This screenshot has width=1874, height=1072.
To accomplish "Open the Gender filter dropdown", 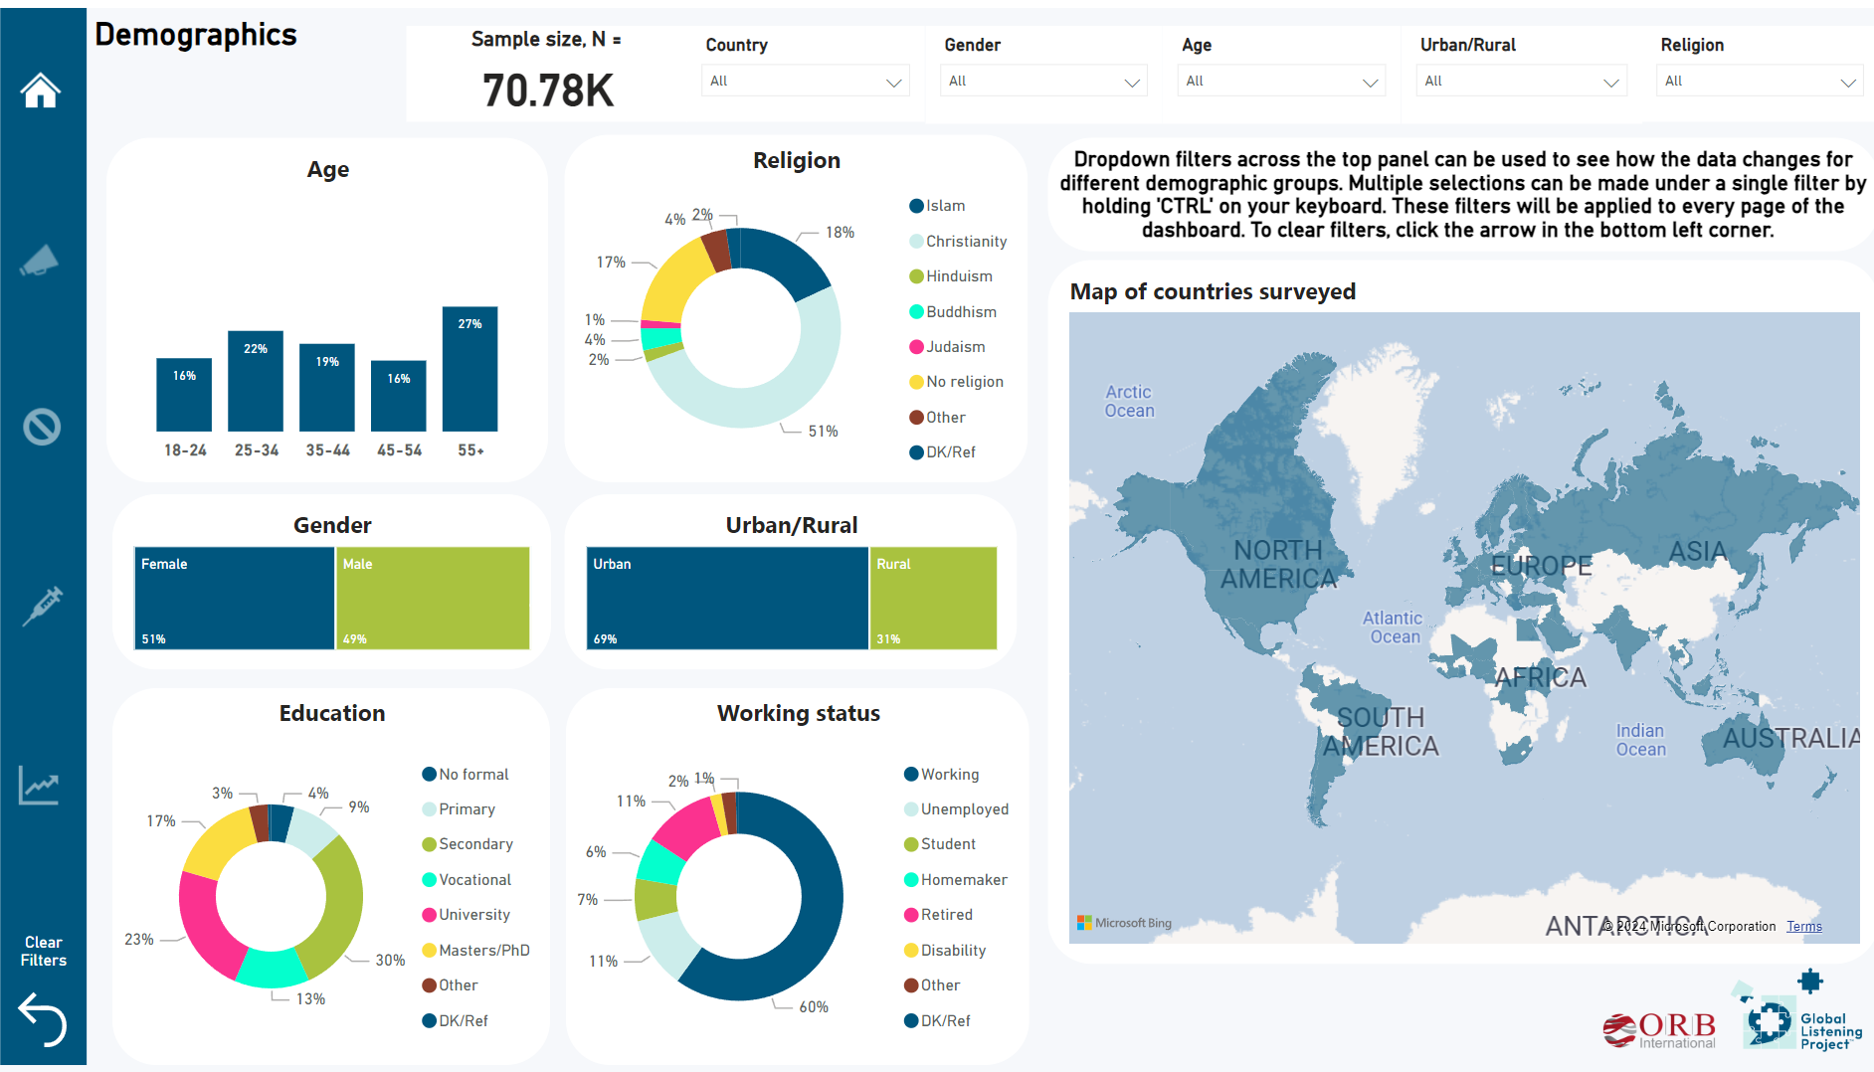I will pyautogui.click(x=1042, y=82).
